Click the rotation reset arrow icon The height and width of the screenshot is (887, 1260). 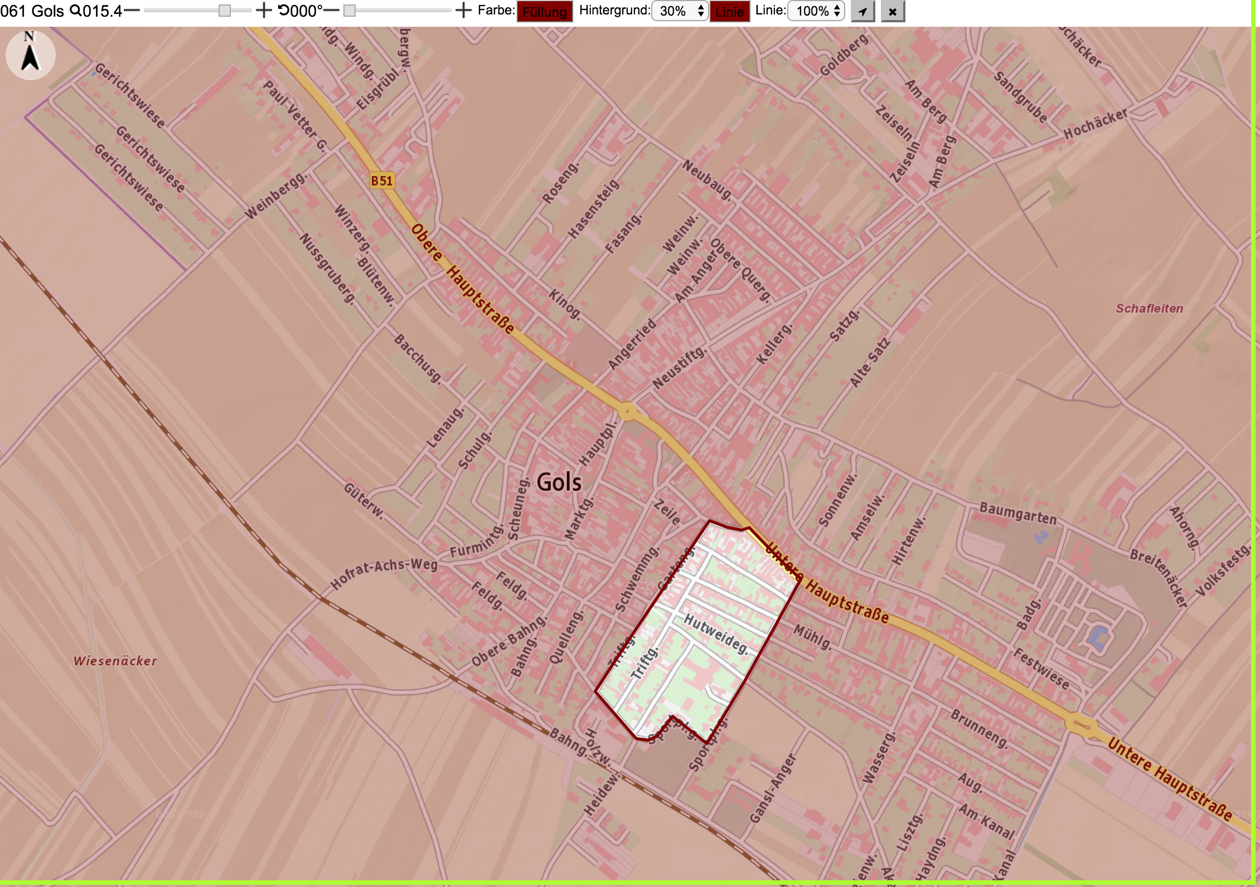[284, 11]
